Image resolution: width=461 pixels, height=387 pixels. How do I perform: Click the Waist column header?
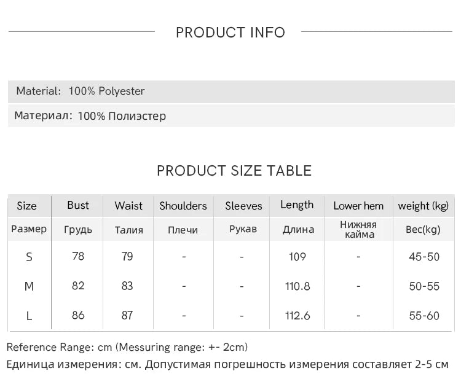128,206
